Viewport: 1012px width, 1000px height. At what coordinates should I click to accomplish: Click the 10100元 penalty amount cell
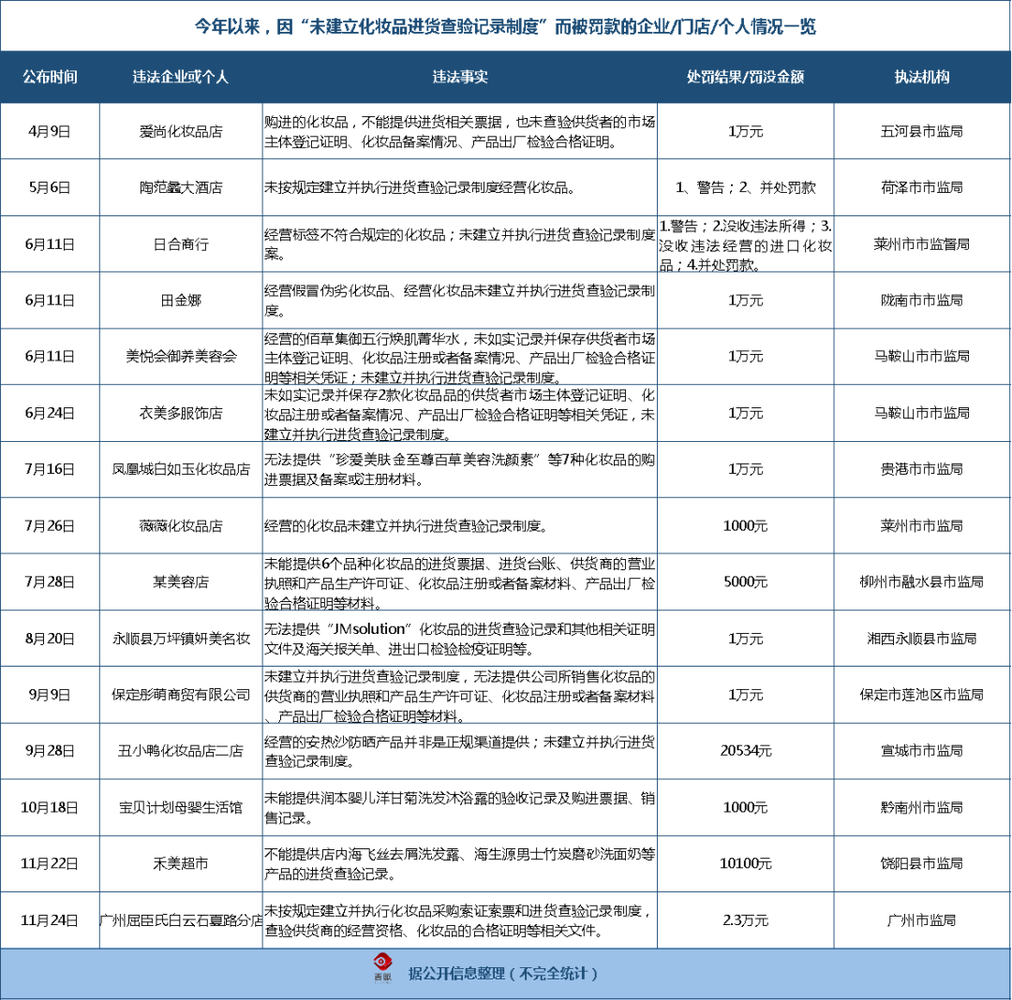tap(745, 863)
